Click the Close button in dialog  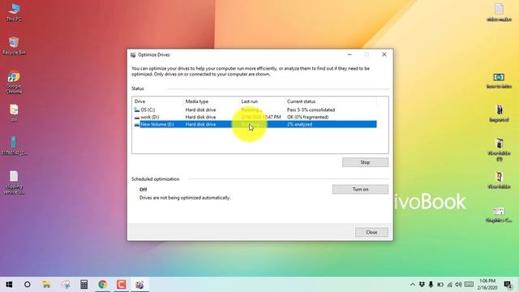(x=371, y=232)
